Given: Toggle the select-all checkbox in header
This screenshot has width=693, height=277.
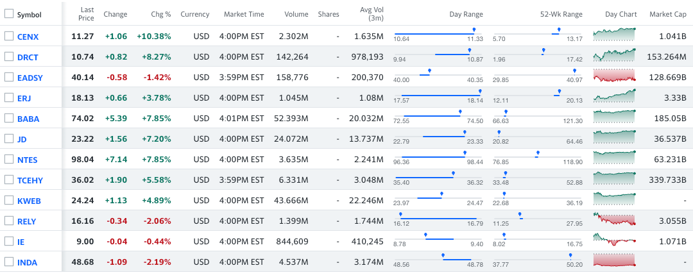Looking at the screenshot, I should 9,14.
